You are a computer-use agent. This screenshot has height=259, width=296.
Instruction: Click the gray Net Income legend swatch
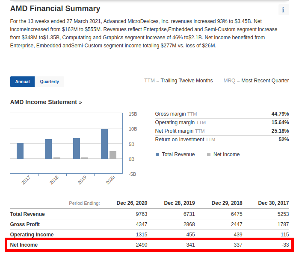209,154
